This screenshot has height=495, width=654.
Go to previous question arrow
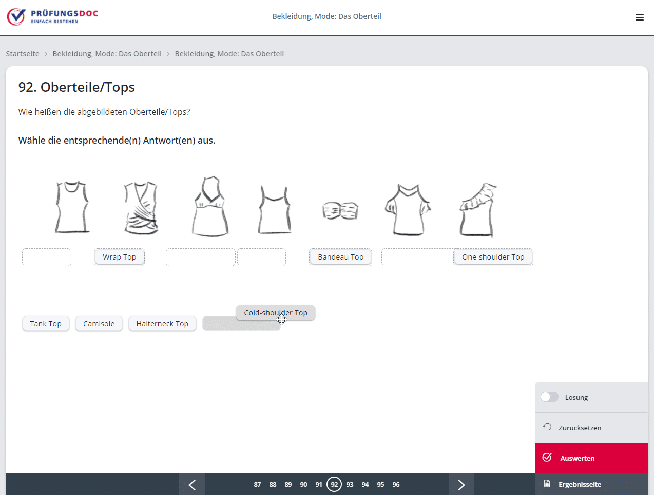[192, 485]
